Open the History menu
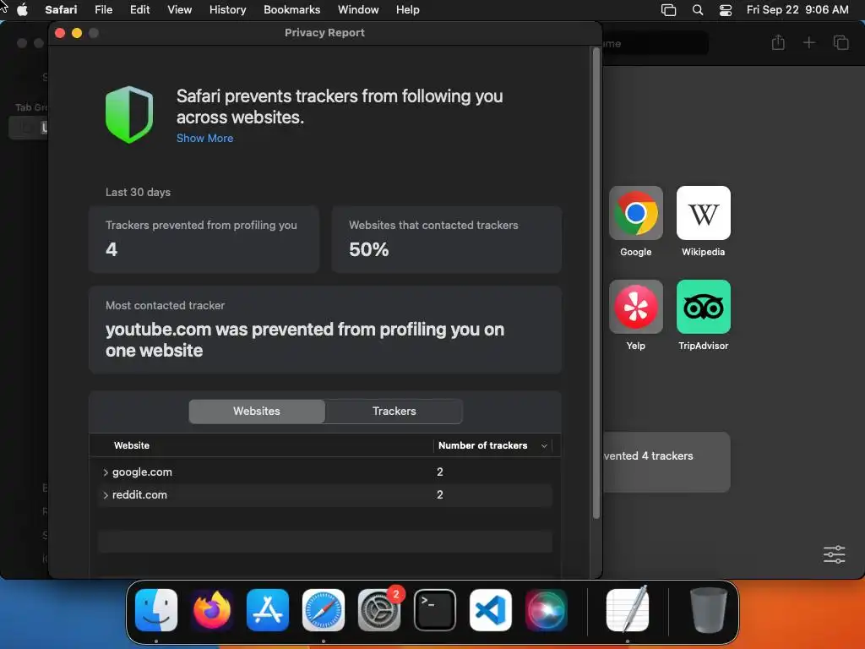 tap(227, 9)
